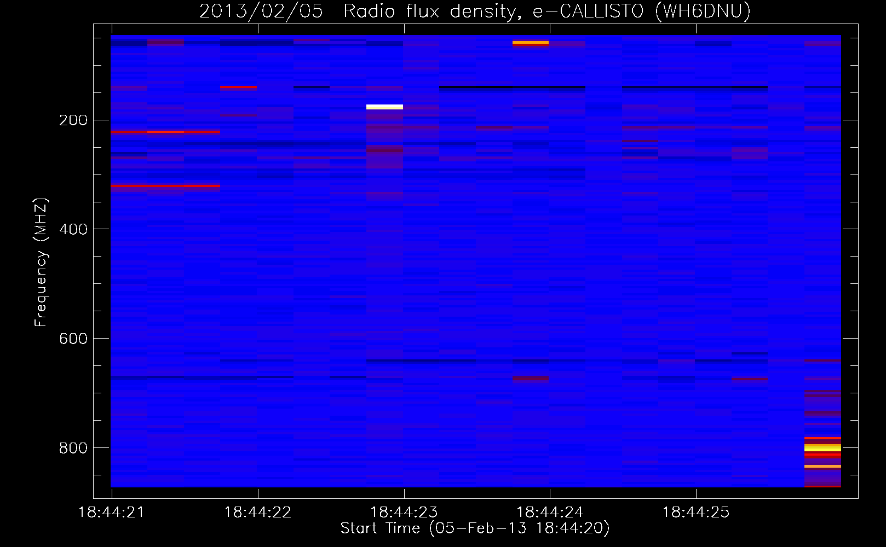
Task: Click the 18:44:24 time tick label
Action: [x=550, y=513]
